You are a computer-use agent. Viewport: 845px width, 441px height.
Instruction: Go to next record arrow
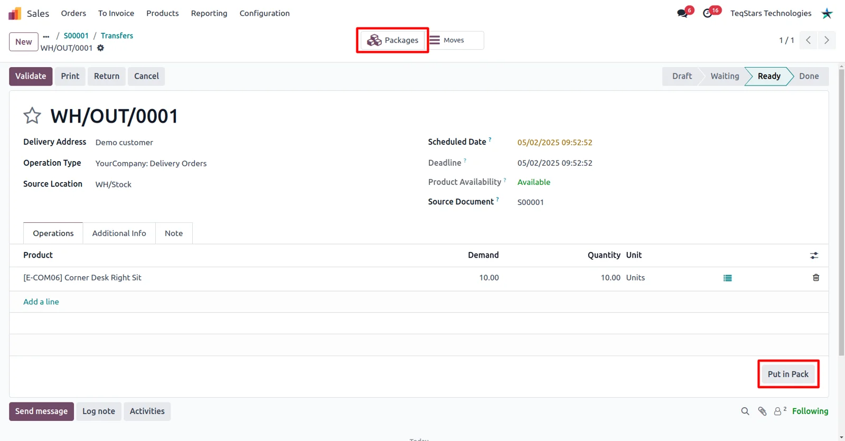(x=827, y=40)
